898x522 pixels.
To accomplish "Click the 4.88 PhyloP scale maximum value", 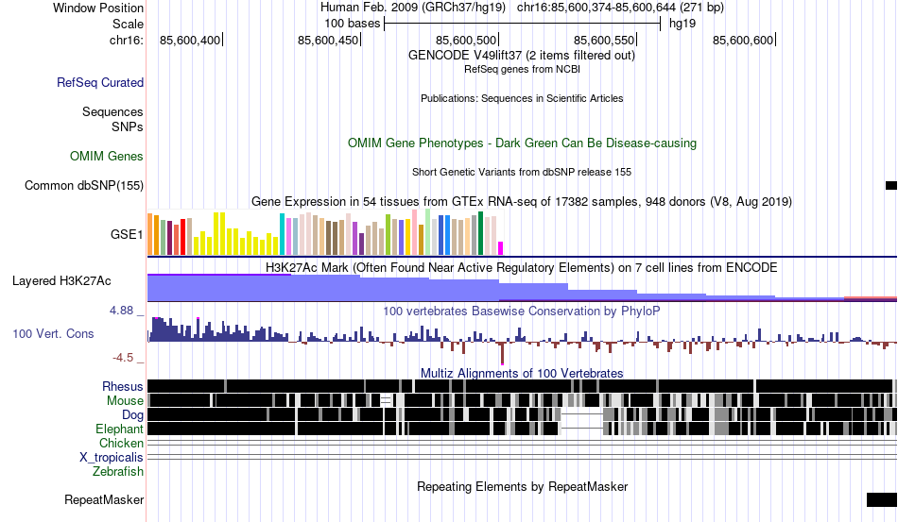I will (121, 311).
